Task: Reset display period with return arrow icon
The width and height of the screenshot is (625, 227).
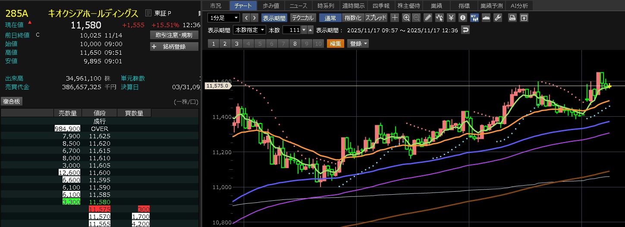Action: coord(465,30)
